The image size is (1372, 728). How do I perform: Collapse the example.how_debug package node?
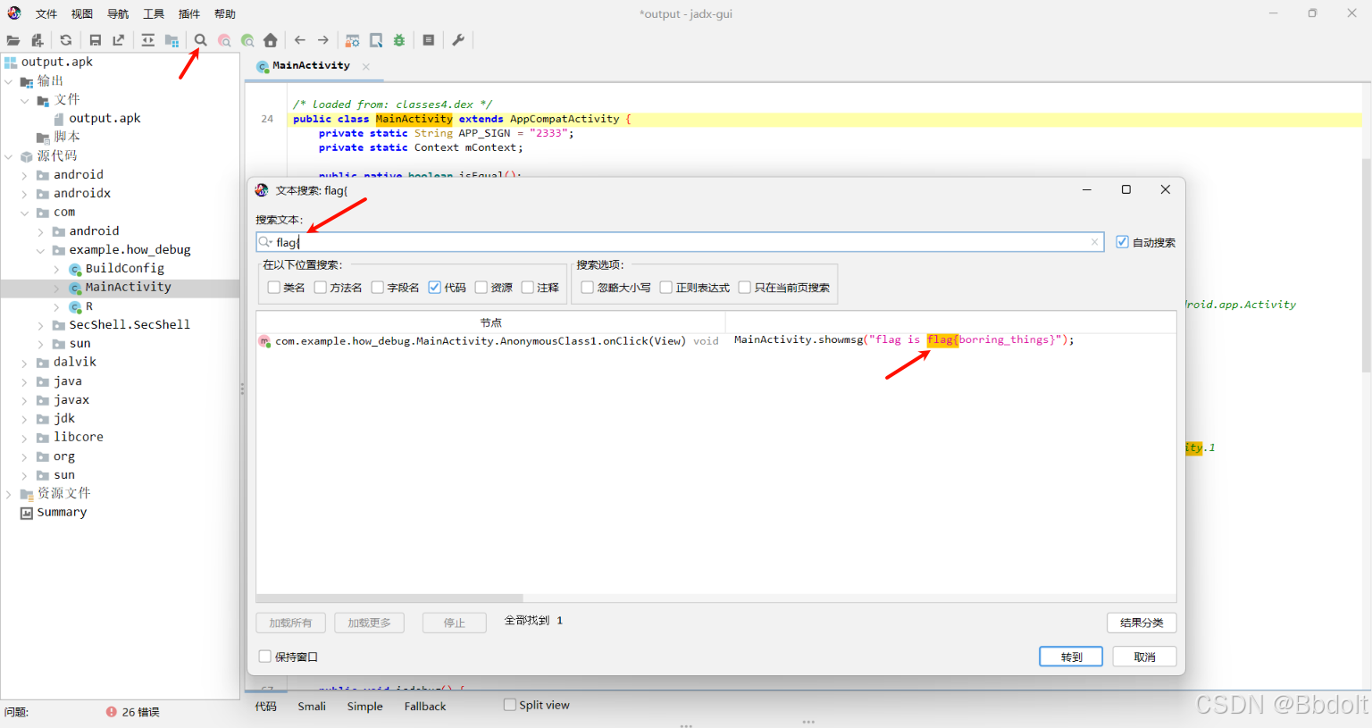pyautogui.click(x=41, y=250)
